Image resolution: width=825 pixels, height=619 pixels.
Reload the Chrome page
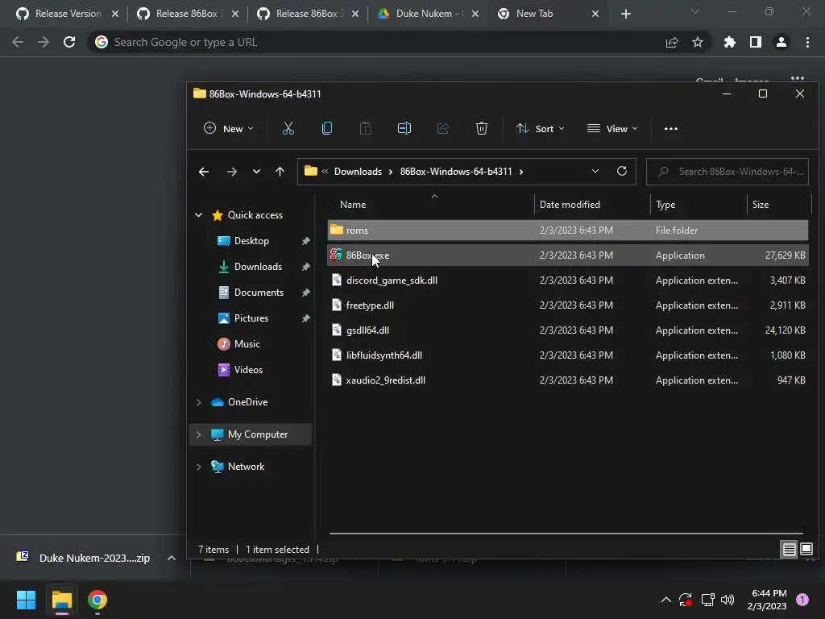[x=69, y=42]
